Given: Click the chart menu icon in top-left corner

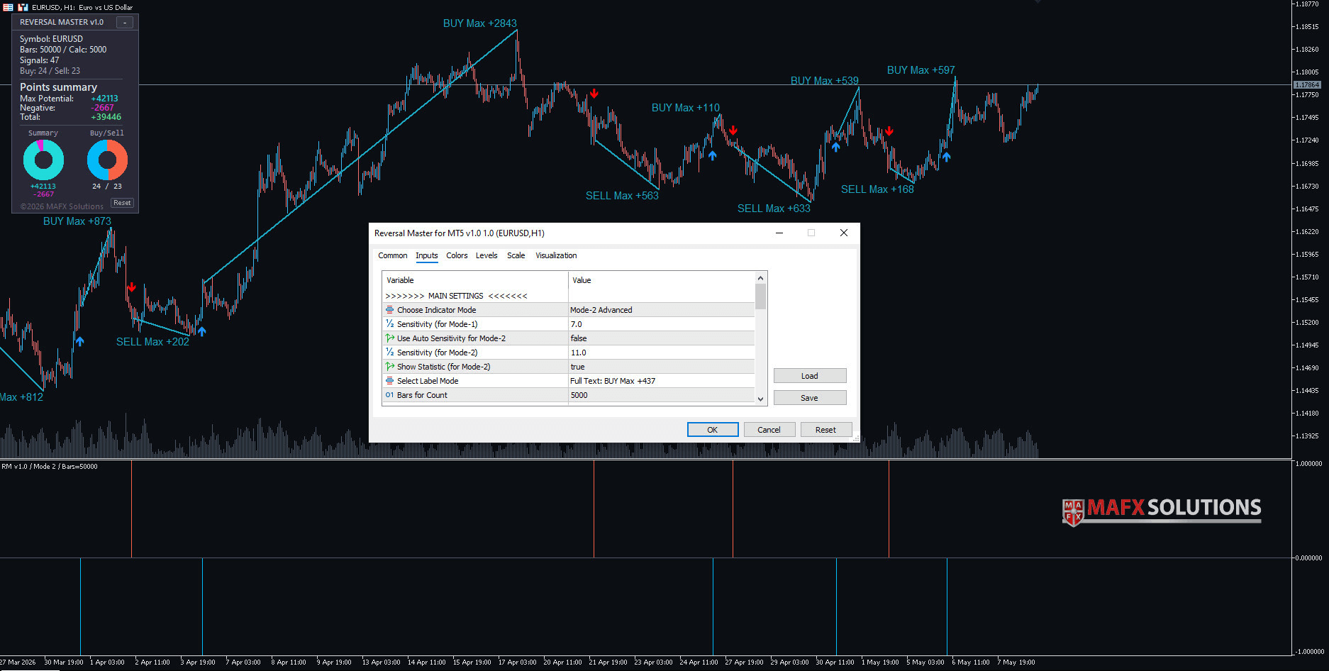Looking at the screenshot, I should coord(8,7).
